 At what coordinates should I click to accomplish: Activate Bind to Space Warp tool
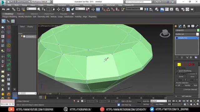click(x=23, y=9)
